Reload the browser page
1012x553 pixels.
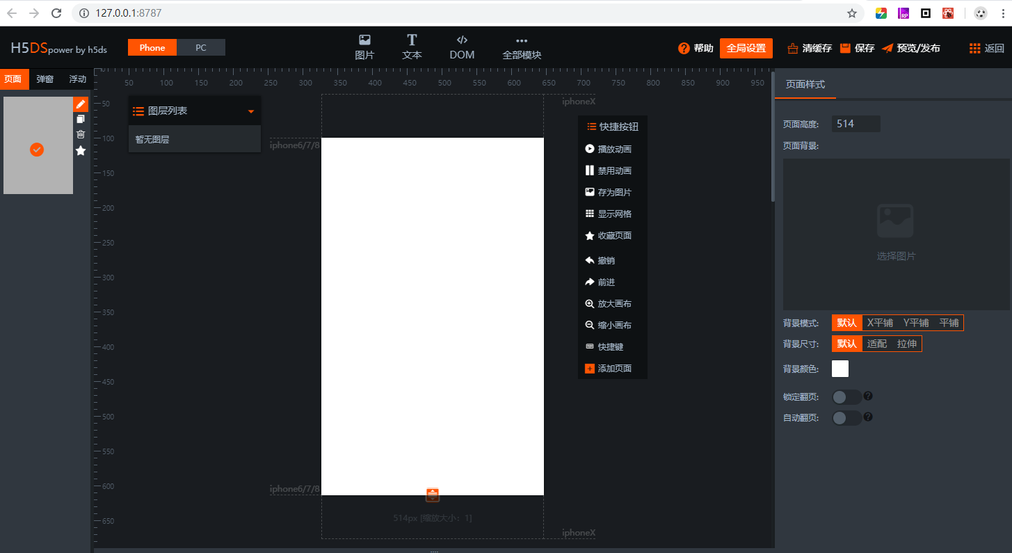coord(56,13)
